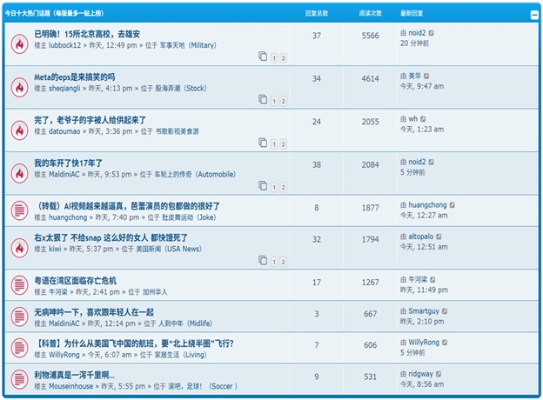
Task: Collapse the top ten hot topics panel
Action: pyautogui.click(x=533, y=15)
